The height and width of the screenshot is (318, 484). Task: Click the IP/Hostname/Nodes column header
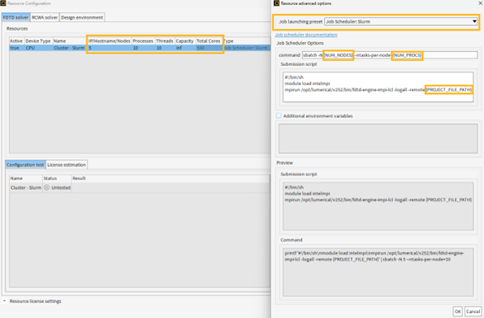(x=110, y=41)
